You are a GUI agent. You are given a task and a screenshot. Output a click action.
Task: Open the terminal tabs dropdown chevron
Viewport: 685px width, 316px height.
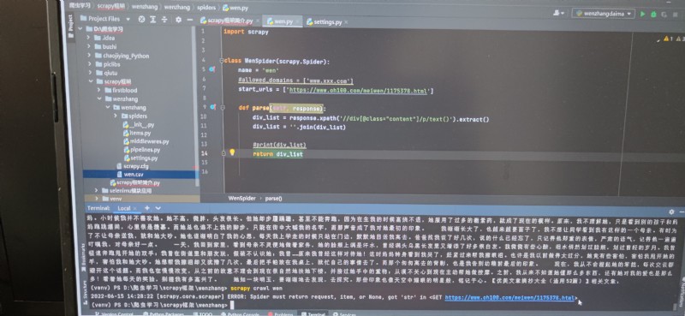point(158,208)
